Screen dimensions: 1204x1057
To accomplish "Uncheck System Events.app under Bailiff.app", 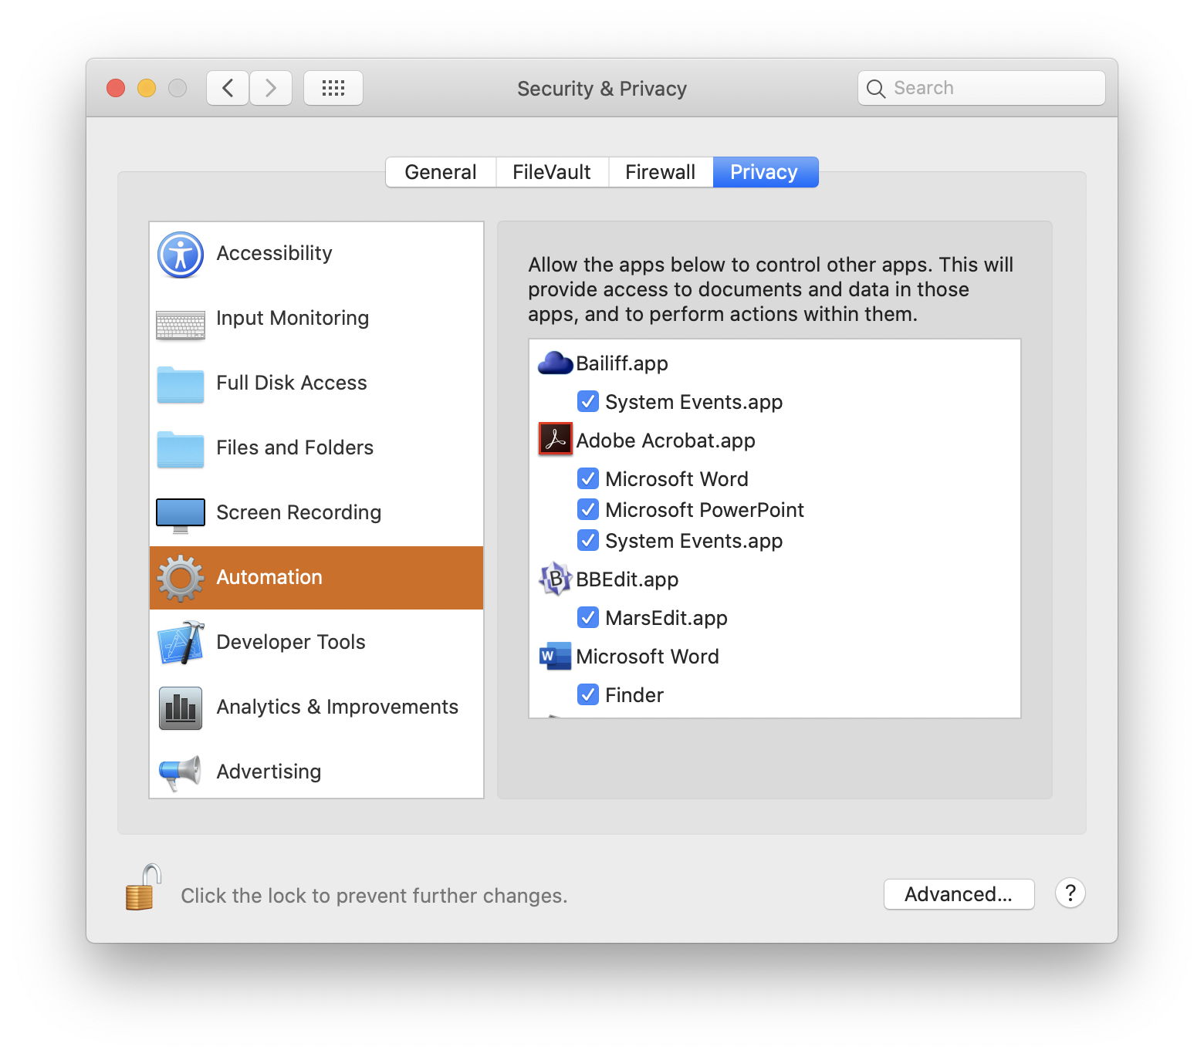I will [588, 402].
